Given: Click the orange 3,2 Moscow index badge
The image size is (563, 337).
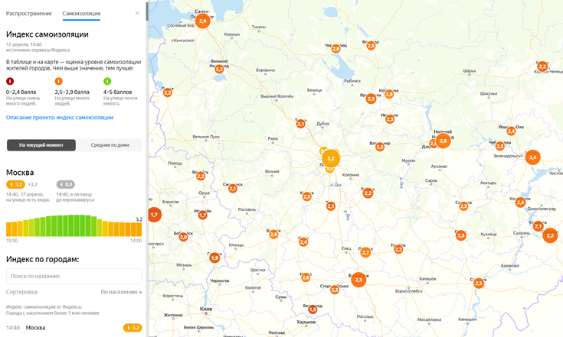Looking at the screenshot, I should pyautogui.click(x=16, y=184).
